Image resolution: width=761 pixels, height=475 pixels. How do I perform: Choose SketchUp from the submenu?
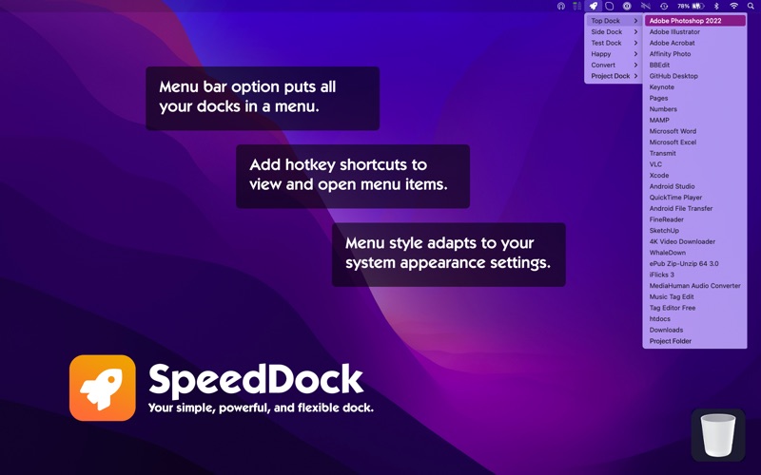[x=695, y=231]
